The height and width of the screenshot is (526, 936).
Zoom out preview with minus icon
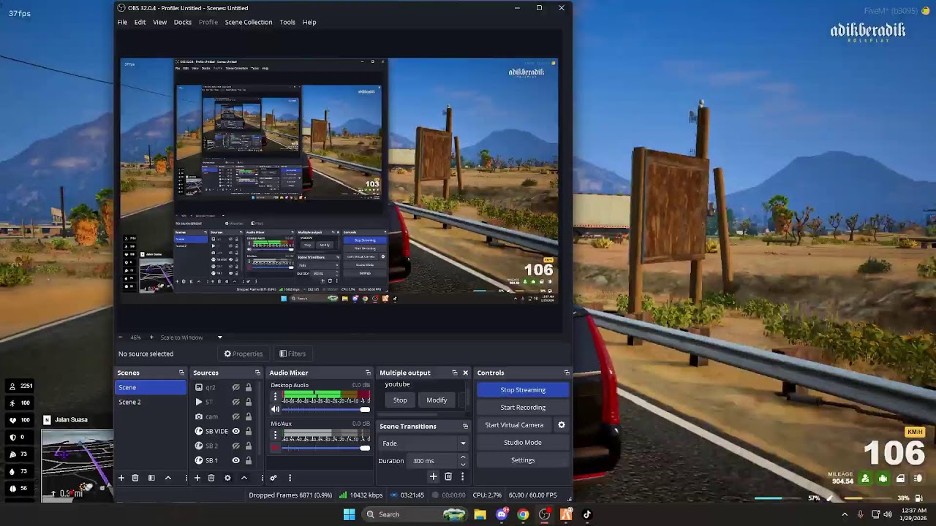pyautogui.click(x=121, y=338)
